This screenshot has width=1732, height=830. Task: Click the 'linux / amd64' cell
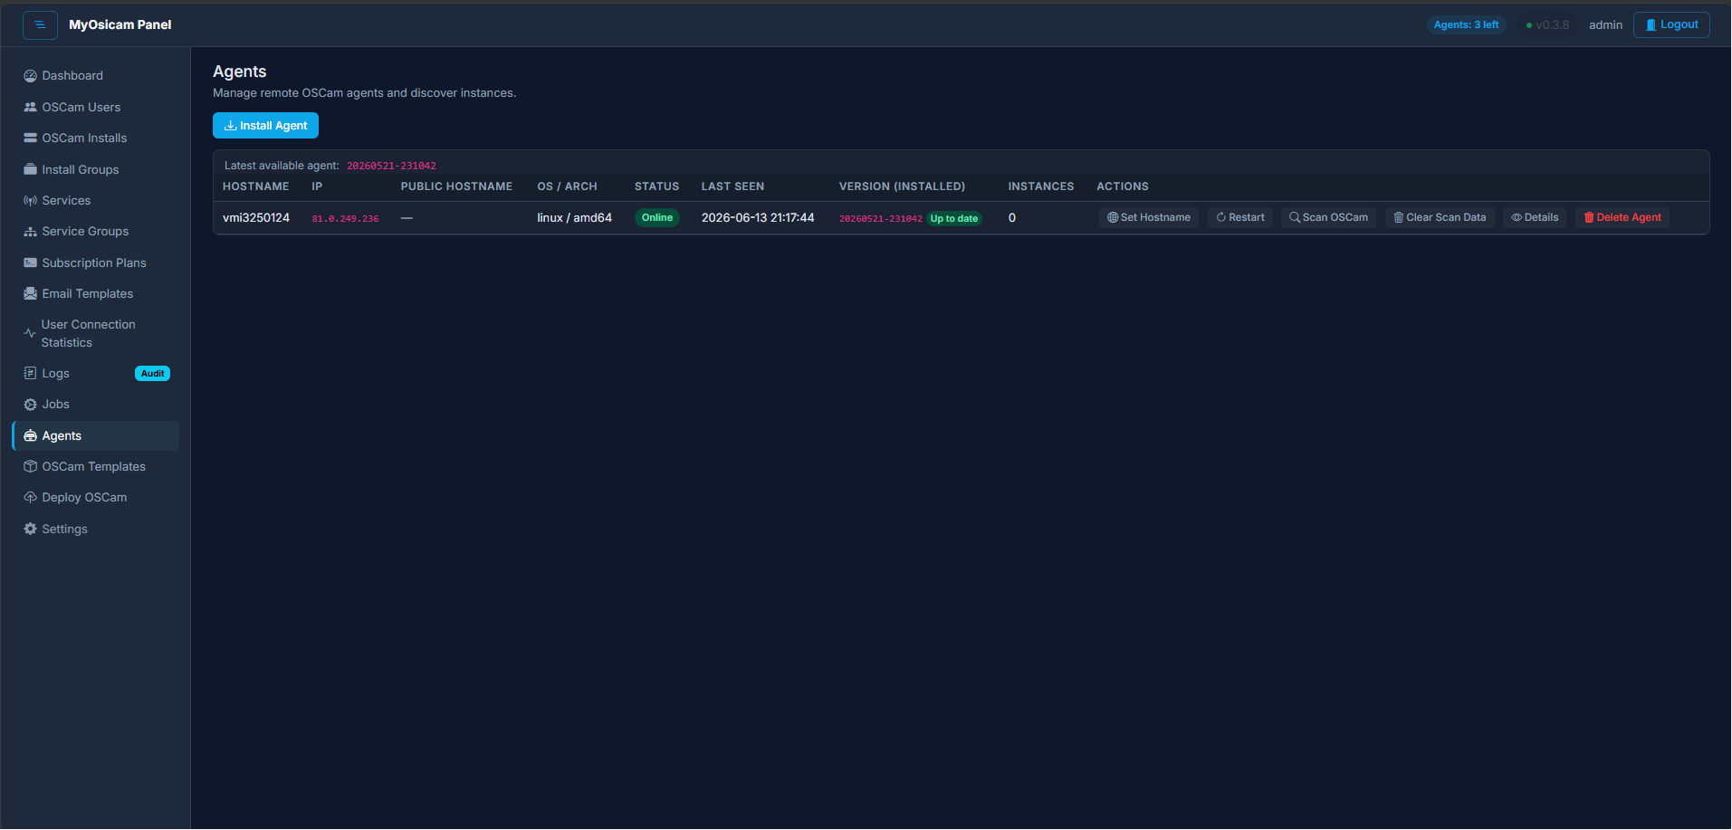click(x=574, y=218)
